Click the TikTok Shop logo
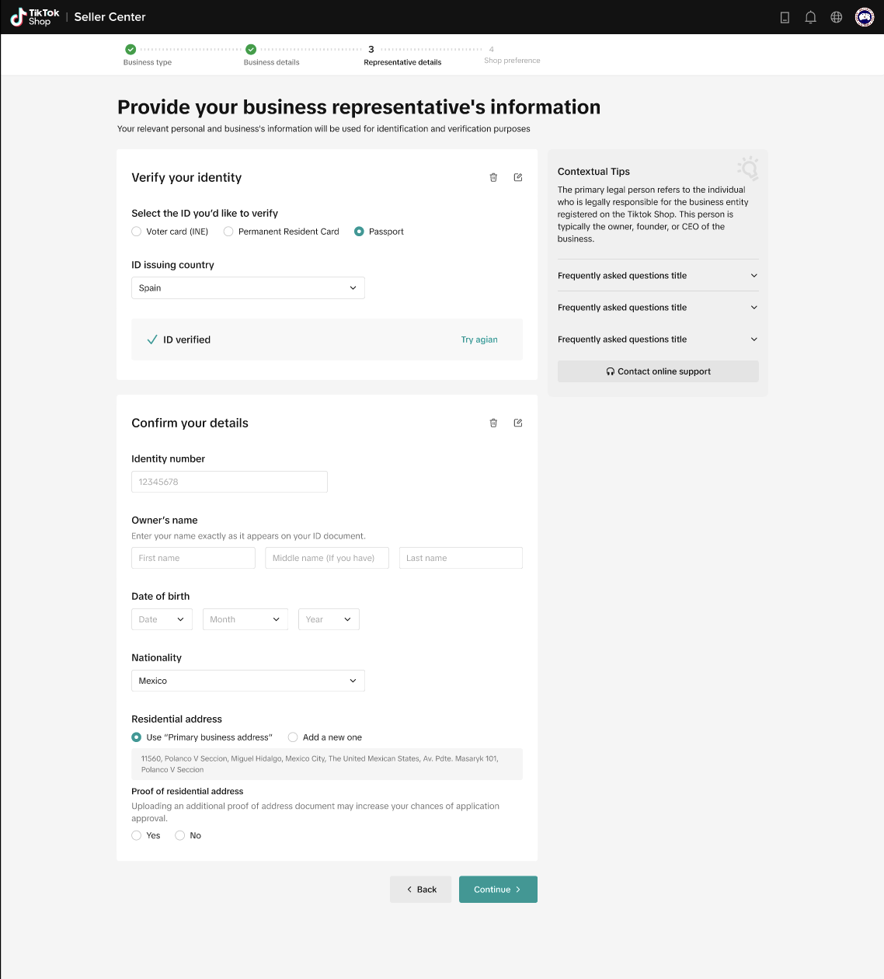Screen dimensions: 884x979 [34, 17]
